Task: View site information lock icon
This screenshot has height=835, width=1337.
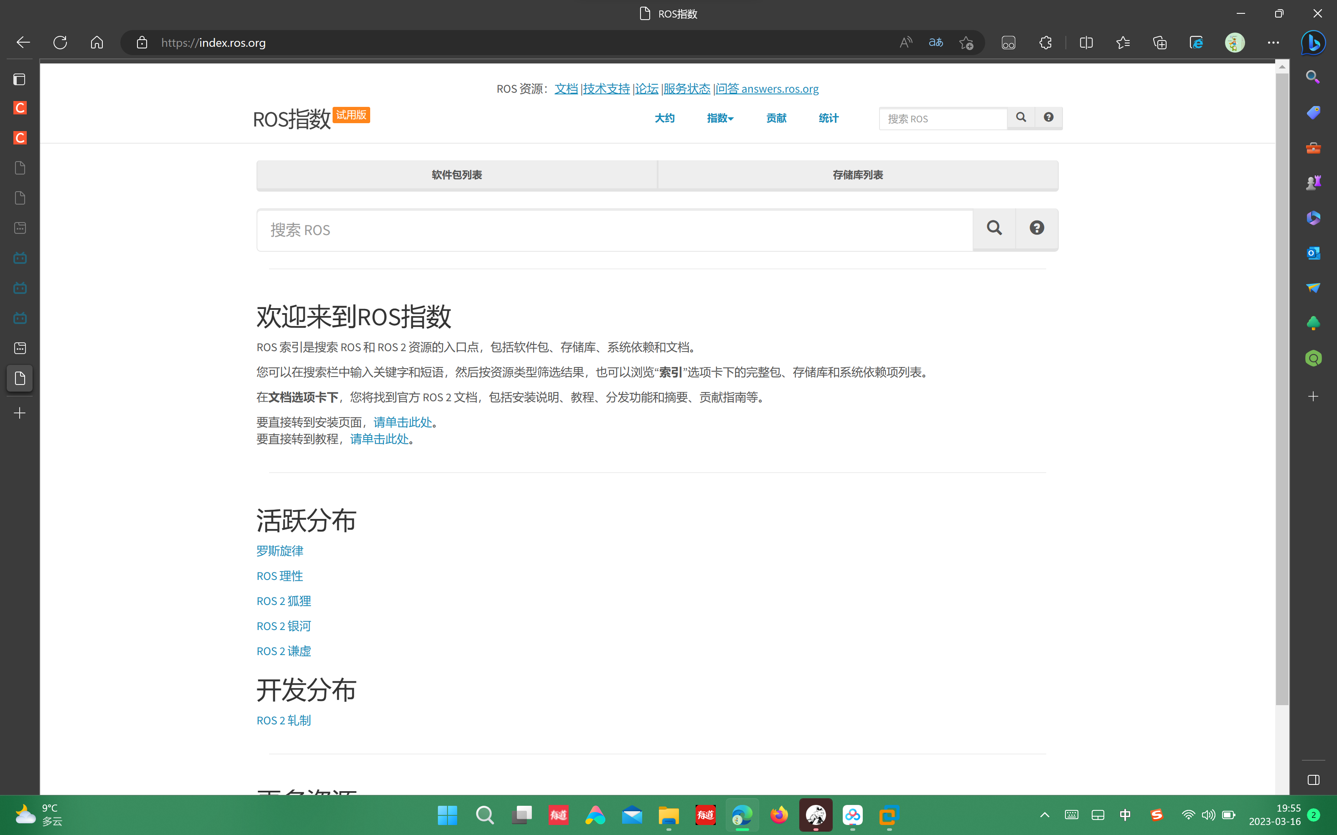Action: pyautogui.click(x=142, y=43)
